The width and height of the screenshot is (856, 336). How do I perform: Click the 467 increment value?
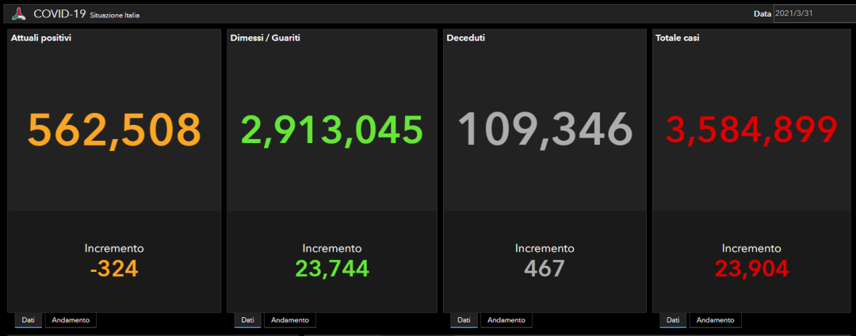pyautogui.click(x=545, y=269)
